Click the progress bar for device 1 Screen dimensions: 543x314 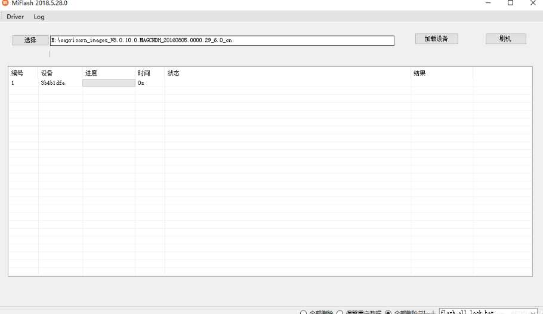tap(109, 83)
